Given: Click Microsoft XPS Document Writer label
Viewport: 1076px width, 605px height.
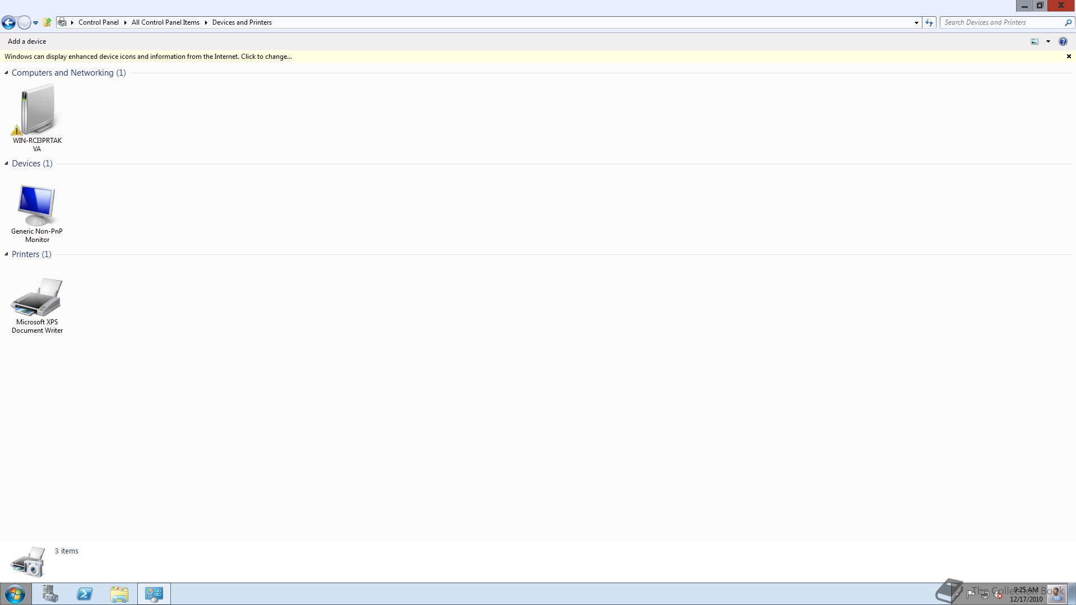Looking at the screenshot, I should point(37,326).
